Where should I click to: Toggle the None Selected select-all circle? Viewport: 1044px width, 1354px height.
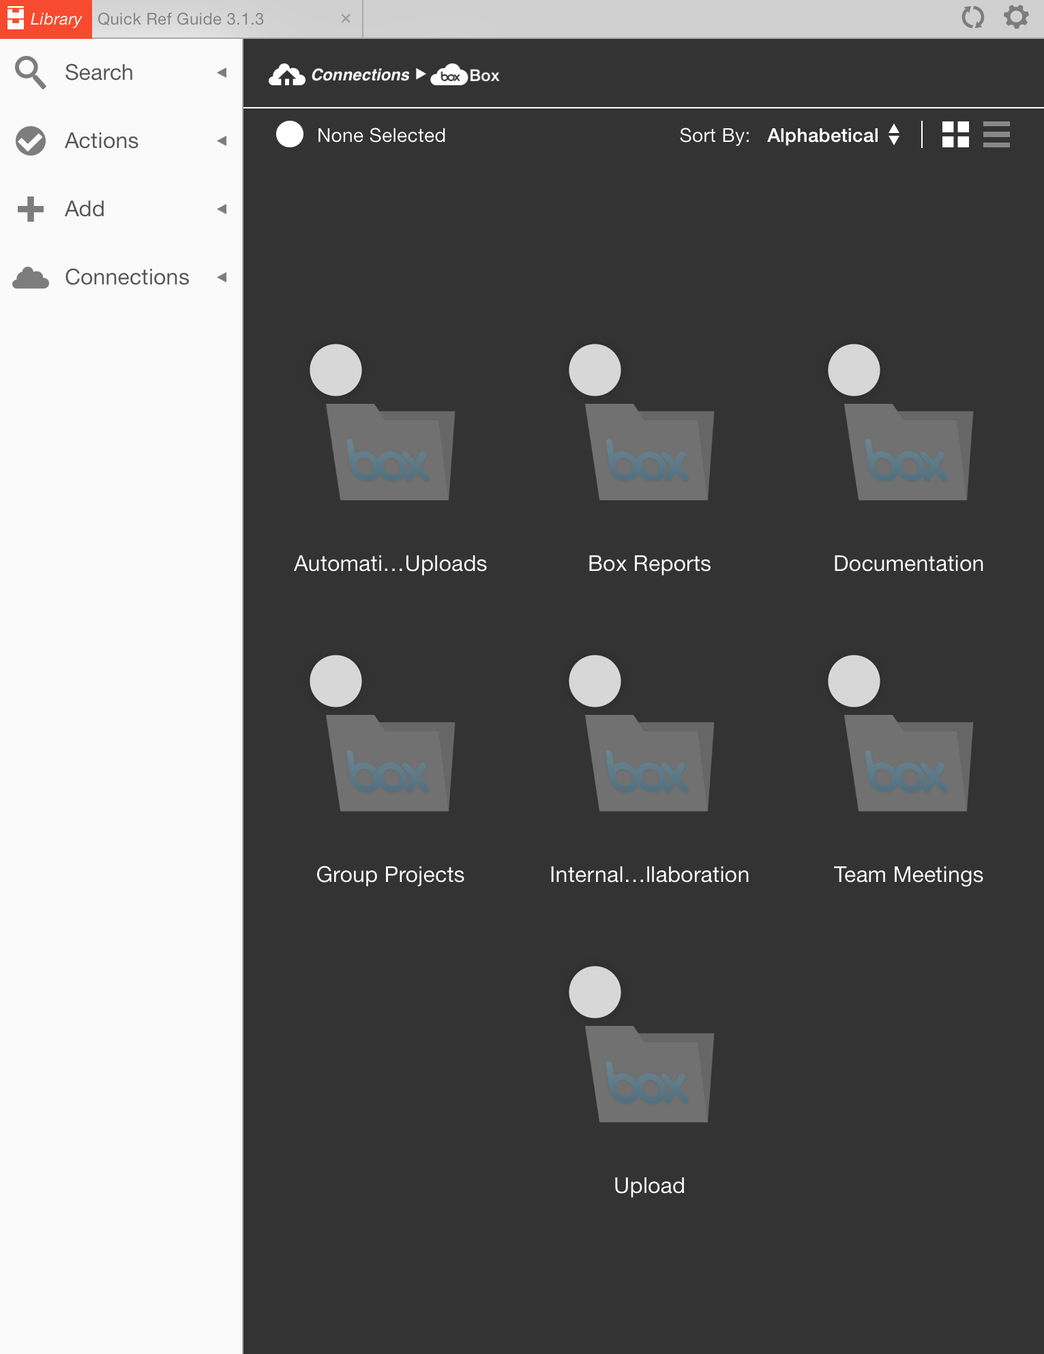[290, 134]
